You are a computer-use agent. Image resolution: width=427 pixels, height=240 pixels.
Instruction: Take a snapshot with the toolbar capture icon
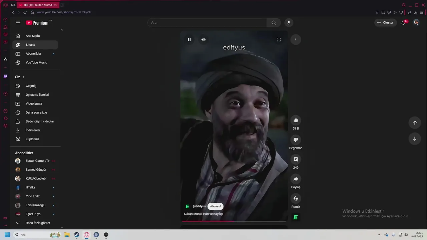coord(383,12)
